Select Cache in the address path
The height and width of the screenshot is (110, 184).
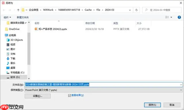88,10
